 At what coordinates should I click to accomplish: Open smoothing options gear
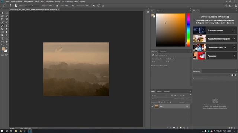pos(94,6)
